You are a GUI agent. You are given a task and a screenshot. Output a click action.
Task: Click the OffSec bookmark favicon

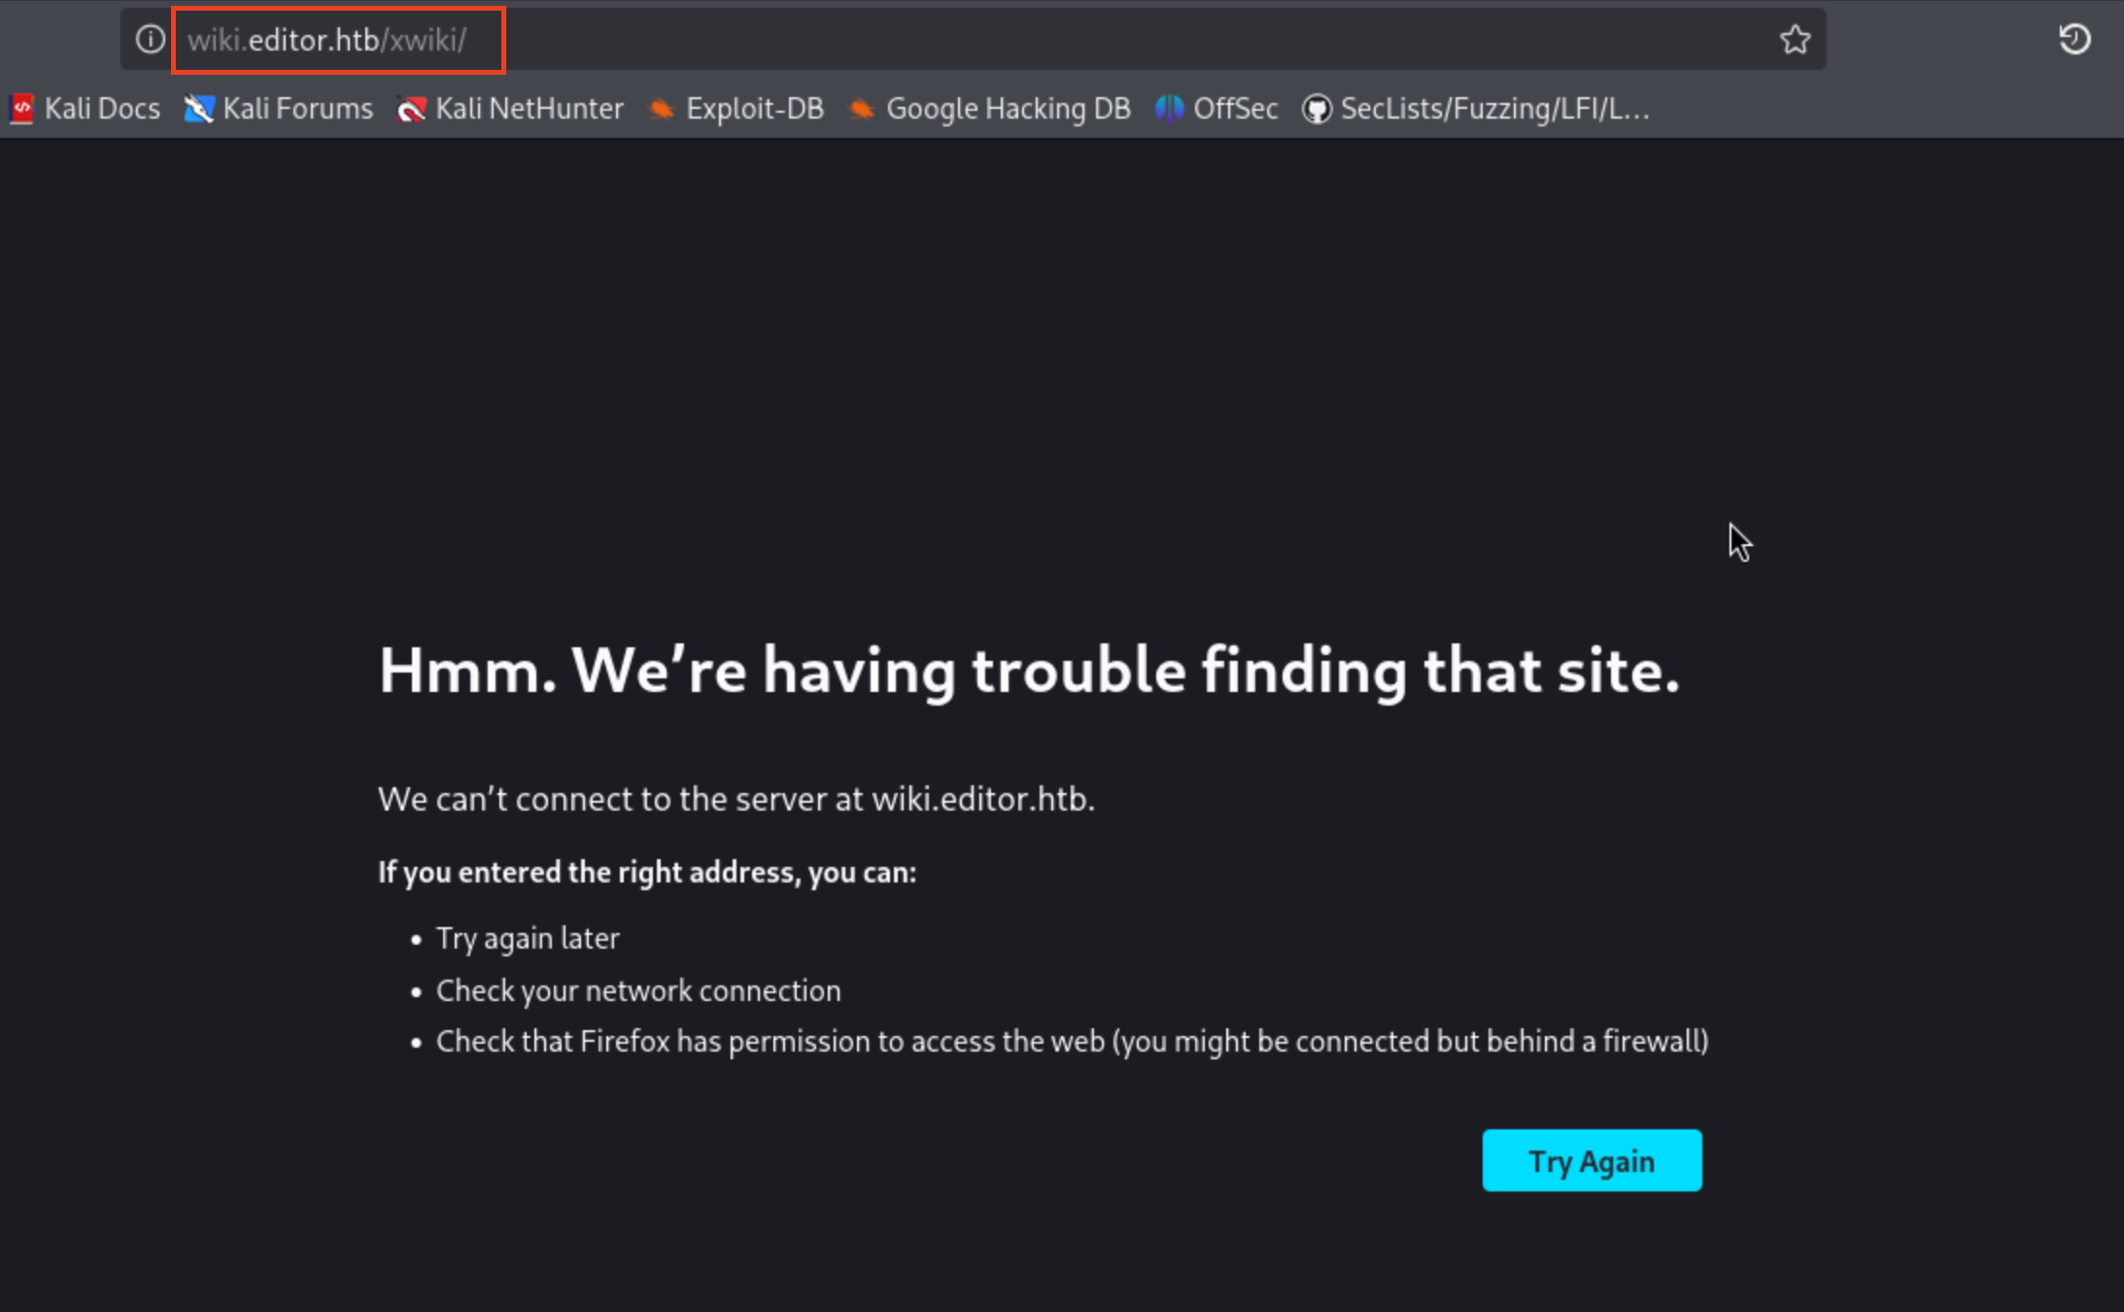1169,109
